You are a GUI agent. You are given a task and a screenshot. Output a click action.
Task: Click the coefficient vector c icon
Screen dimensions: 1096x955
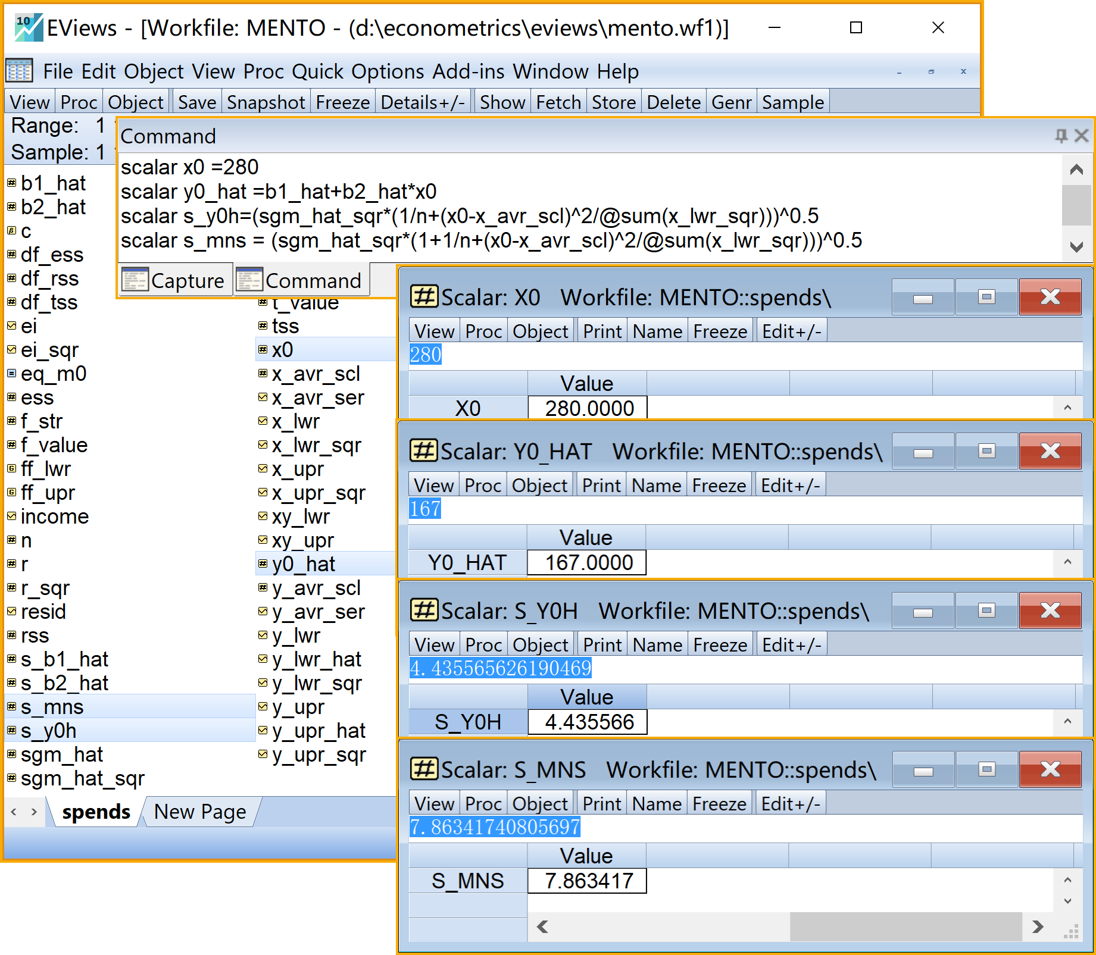click(11, 231)
